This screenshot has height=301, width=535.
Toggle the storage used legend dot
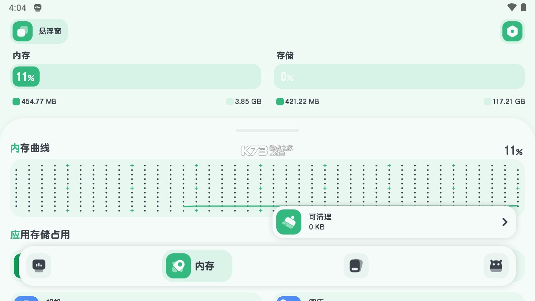coord(280,102)
